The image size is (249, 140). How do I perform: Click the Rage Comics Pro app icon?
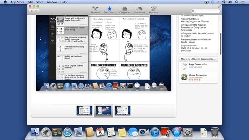184,66
